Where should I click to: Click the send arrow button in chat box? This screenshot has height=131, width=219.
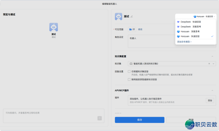[x=100, y=118]
